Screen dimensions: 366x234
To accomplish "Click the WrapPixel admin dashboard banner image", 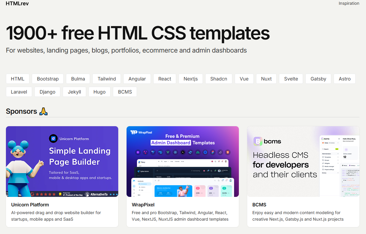I will tap(183, 162).
